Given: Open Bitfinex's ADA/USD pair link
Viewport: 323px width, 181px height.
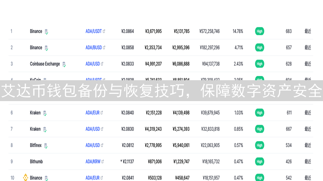Looking at the screenshot, I should tap(94, 145).
